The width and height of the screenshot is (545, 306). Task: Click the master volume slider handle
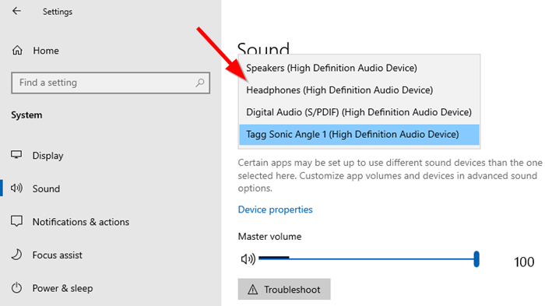(476, 259)
